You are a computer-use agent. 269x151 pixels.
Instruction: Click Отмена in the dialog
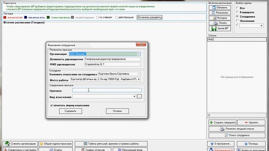[117, 111]
